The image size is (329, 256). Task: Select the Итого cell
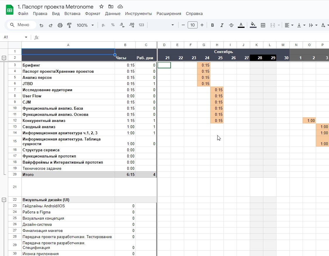(68, 174)
